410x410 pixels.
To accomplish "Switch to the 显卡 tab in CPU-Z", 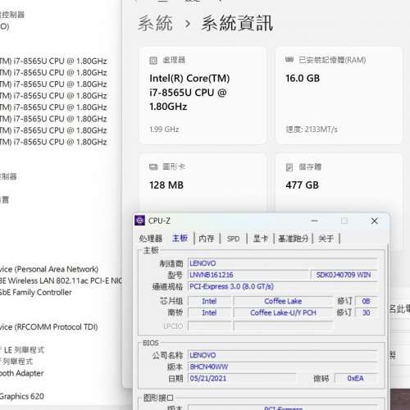I will click(x=261, y=239).
